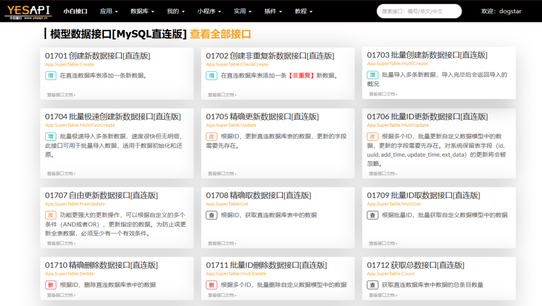542x306 pixels.
Task: Open title 01712 获取总数接口
Action: coord(416,264)
